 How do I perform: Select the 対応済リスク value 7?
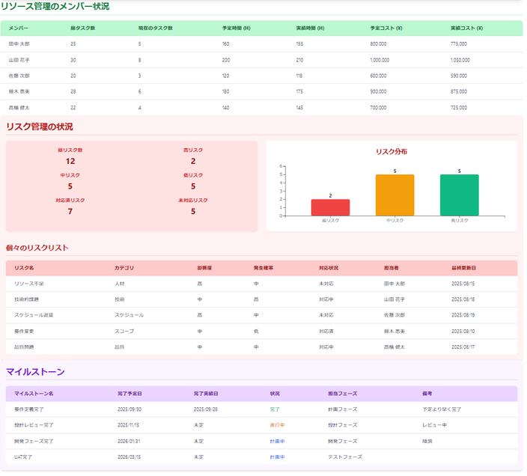(70, 211)
